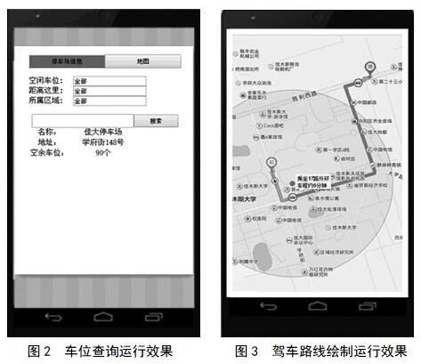Tap the back arrow on left phone

tap(53, 318)
